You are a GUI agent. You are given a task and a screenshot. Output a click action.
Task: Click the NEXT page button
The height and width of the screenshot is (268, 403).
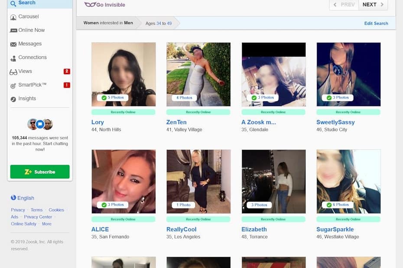(x=373, y=5)
